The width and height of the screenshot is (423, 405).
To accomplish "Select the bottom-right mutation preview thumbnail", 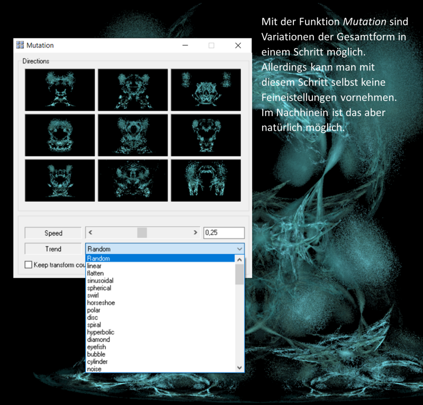I will point(206,181).
